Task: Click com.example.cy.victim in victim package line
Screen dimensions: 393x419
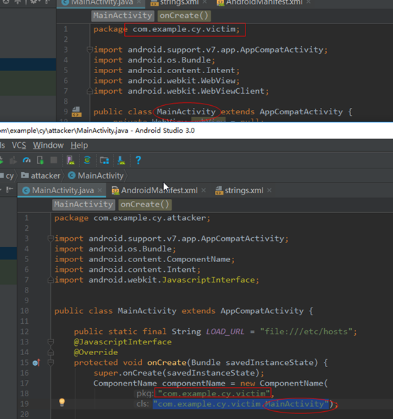Action: (184, 29)
